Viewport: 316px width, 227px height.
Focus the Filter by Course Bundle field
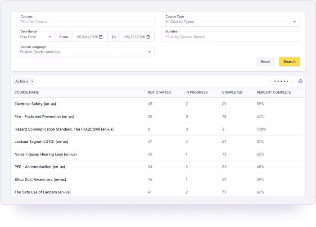[x=230, y=37]
